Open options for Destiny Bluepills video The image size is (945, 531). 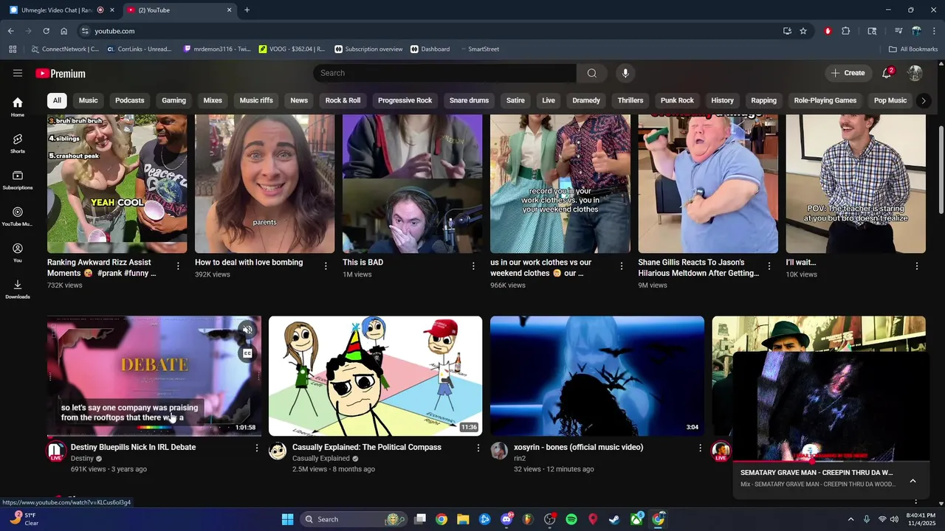tap(257, 448)
